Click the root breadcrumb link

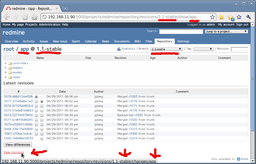[x=9, y=49]
